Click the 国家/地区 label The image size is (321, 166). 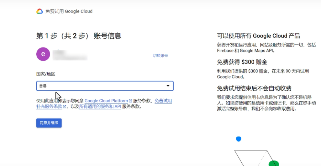click(46, 74)
